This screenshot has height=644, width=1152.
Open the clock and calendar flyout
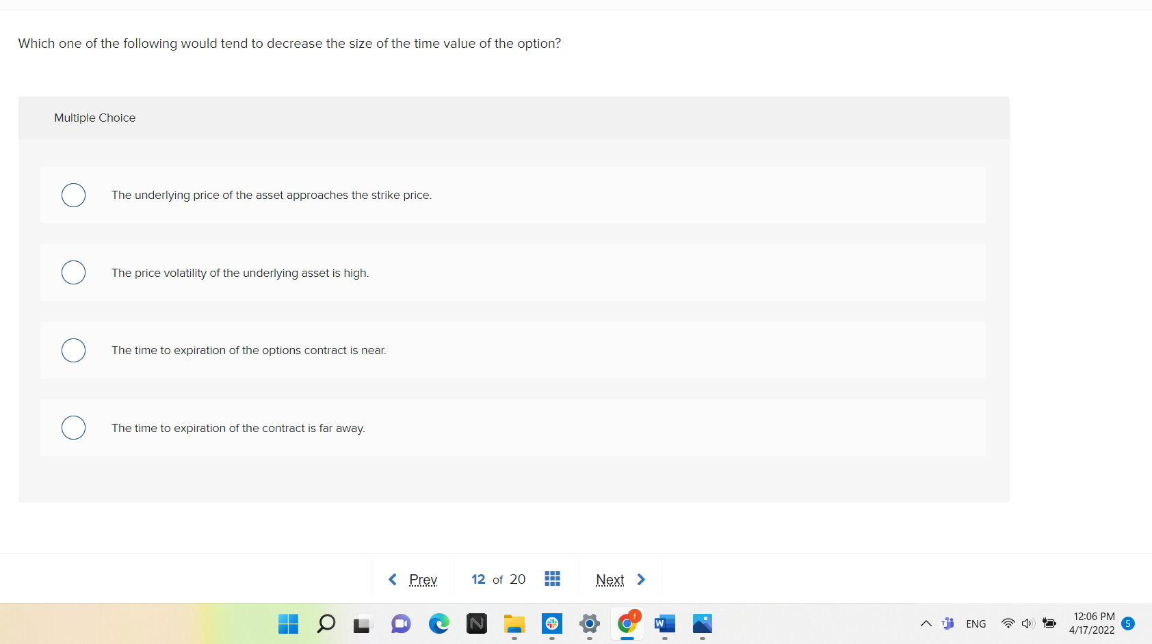tap(1092, 623)
